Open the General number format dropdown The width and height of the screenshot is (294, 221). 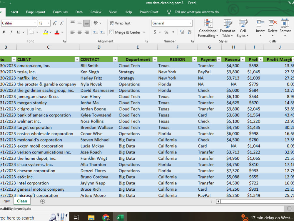coord(190,23)
